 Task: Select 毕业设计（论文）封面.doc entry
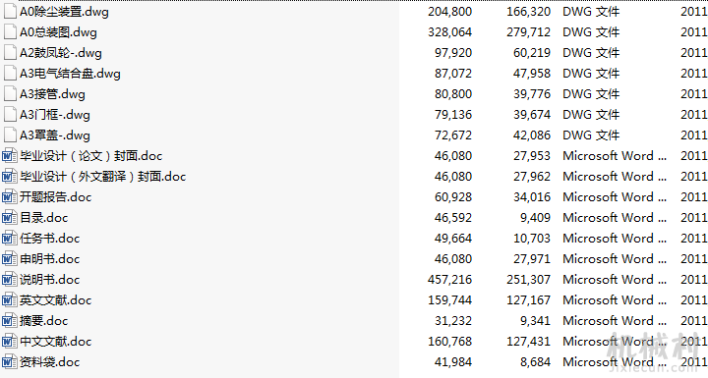tap(90, 156)
